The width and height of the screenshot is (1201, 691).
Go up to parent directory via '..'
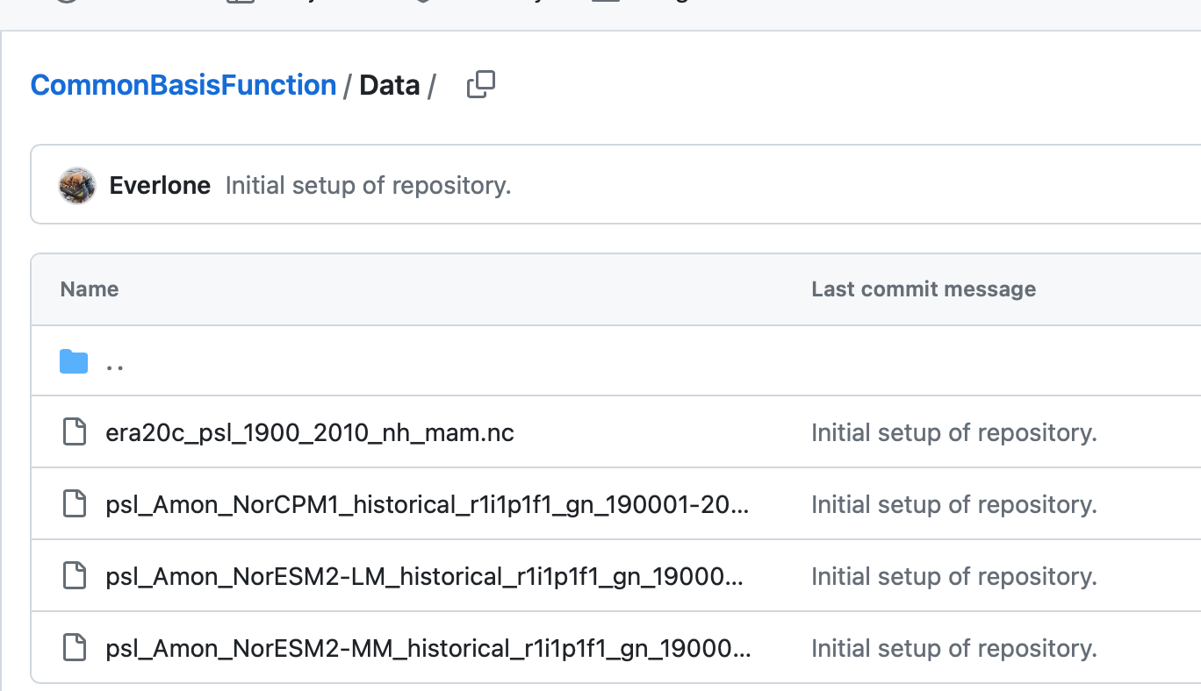(114, 361)
